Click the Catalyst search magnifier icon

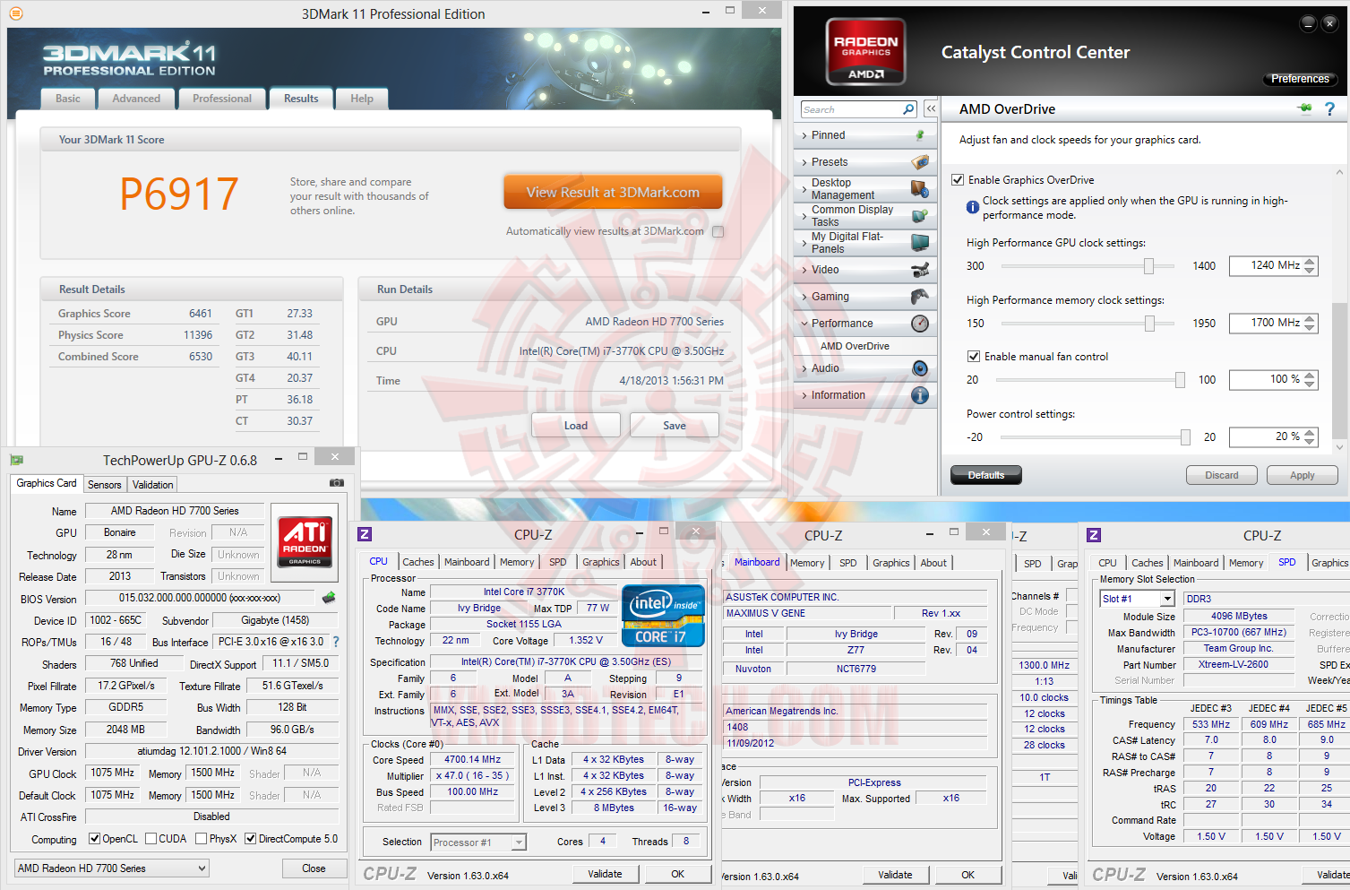[x=908, y=109]
